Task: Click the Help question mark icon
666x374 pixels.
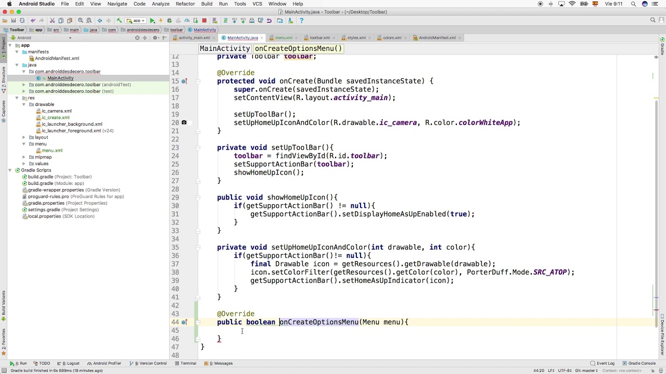Action: (301, 21)
